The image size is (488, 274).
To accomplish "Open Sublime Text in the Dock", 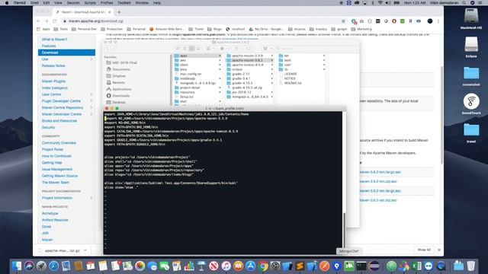I will click(x=300, y=266).
